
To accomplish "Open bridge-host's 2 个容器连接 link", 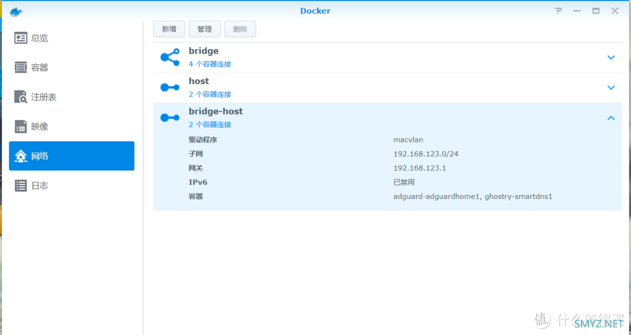I will [x=210, y=125].
